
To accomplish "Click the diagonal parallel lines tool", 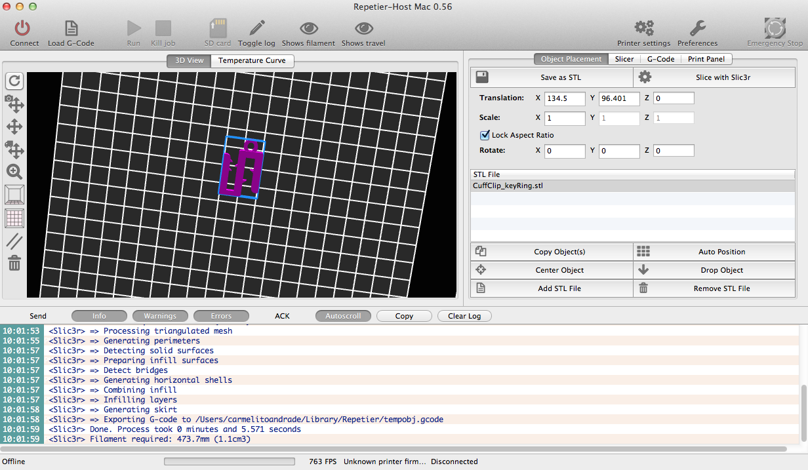I will click(14, 241).
